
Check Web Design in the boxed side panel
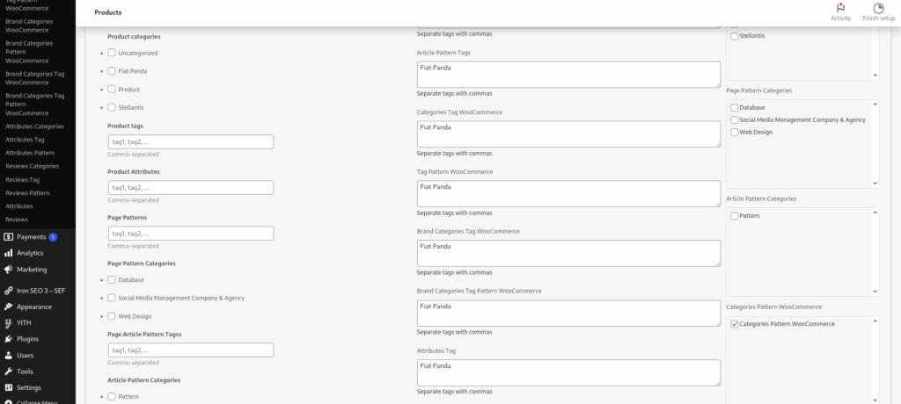coord(735,133)
